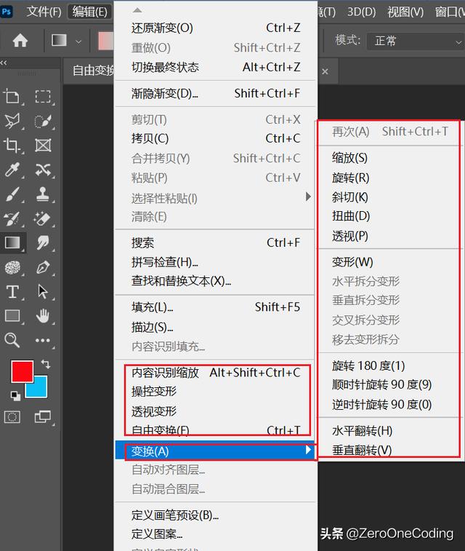This screenshot has width=465, height=551.
Task: Click the red foreground color swatch
Action: [22, 372]
